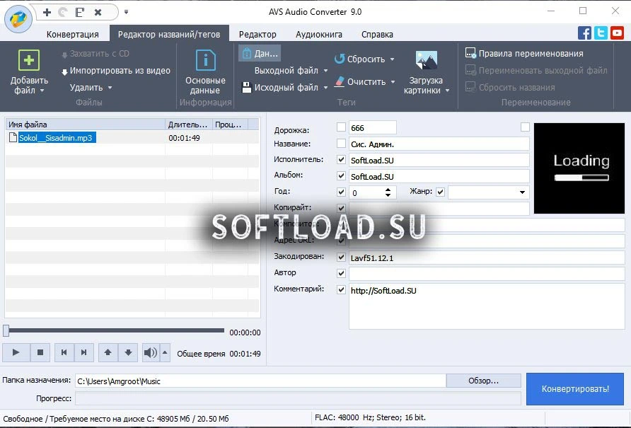Toggle the Закодирован (Encoded) checkbox
The image size is (631, 428).
(341, 257)
